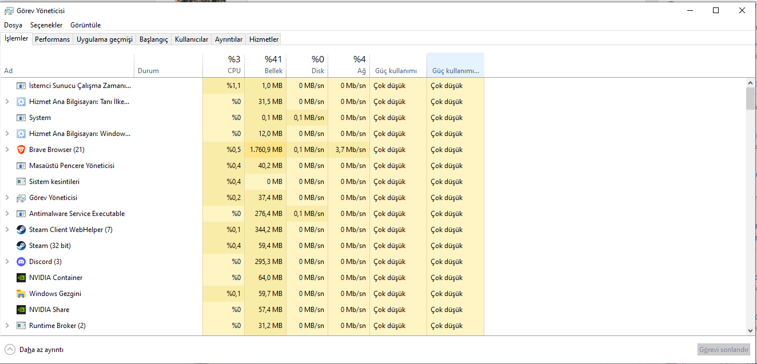Switch to the Performans tab

(52, 39)
